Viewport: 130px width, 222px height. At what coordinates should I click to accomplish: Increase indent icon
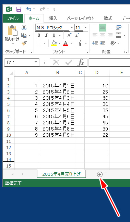(x=103, y=43)
